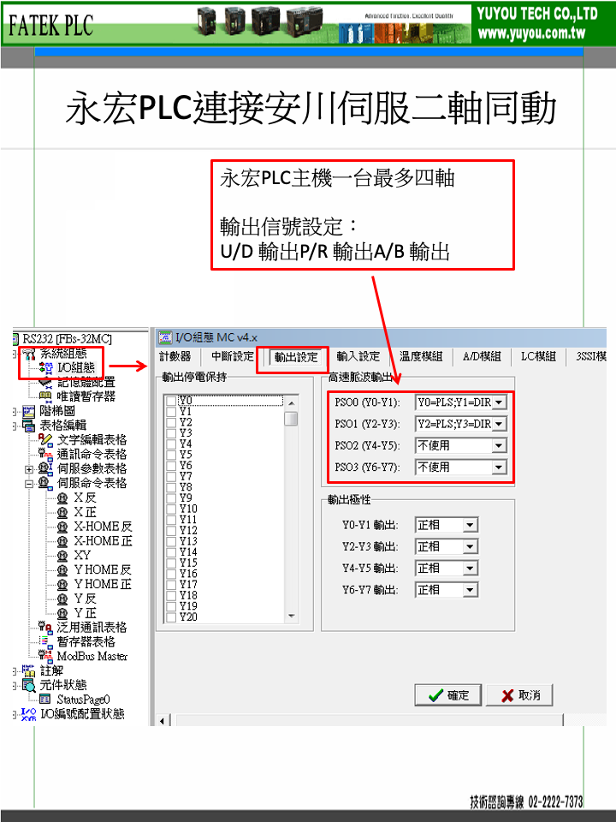The width and height of the screenshot is (616, 822).
Task: Open the I/O組態 tree item icon
Action: click(46, 367)
